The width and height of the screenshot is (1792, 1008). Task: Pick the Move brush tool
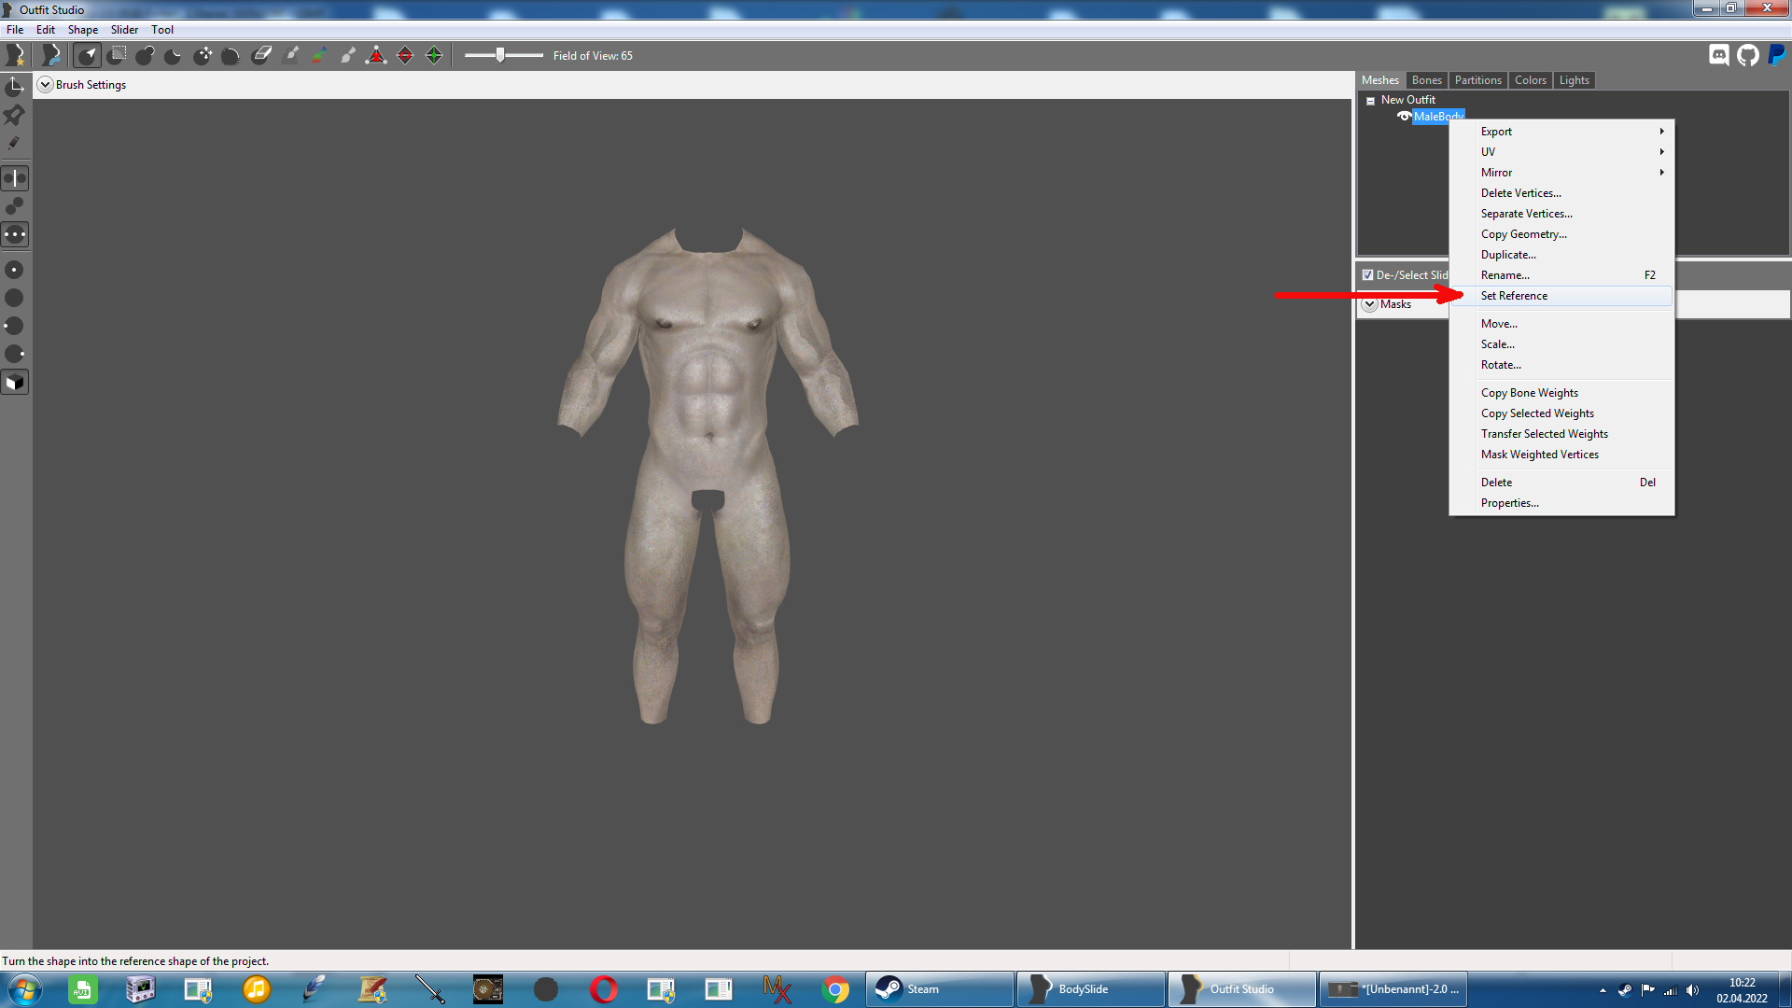click(203, 56)
